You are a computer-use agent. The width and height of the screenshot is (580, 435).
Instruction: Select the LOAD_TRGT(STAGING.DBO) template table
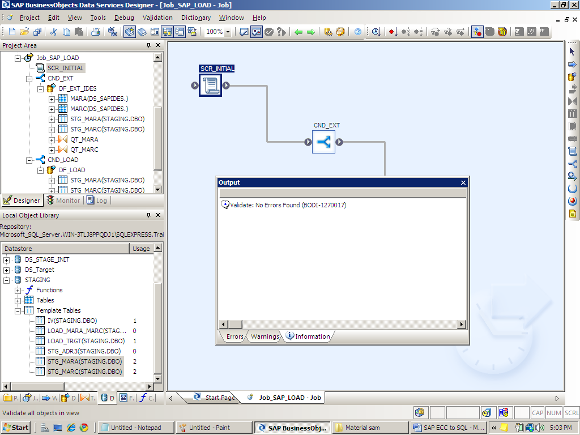pos(86,341)
